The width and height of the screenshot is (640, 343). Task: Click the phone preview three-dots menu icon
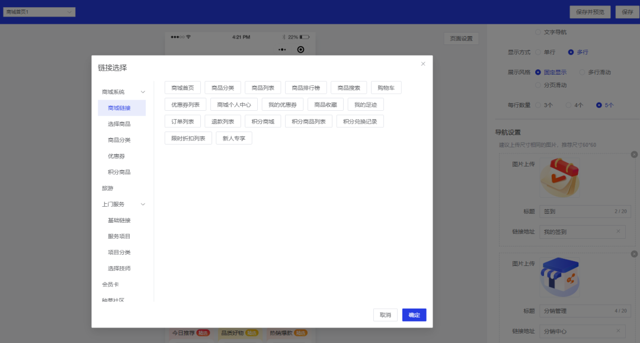point(282,50)
